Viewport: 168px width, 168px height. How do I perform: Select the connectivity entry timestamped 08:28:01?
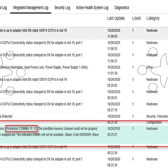(42, 92)
